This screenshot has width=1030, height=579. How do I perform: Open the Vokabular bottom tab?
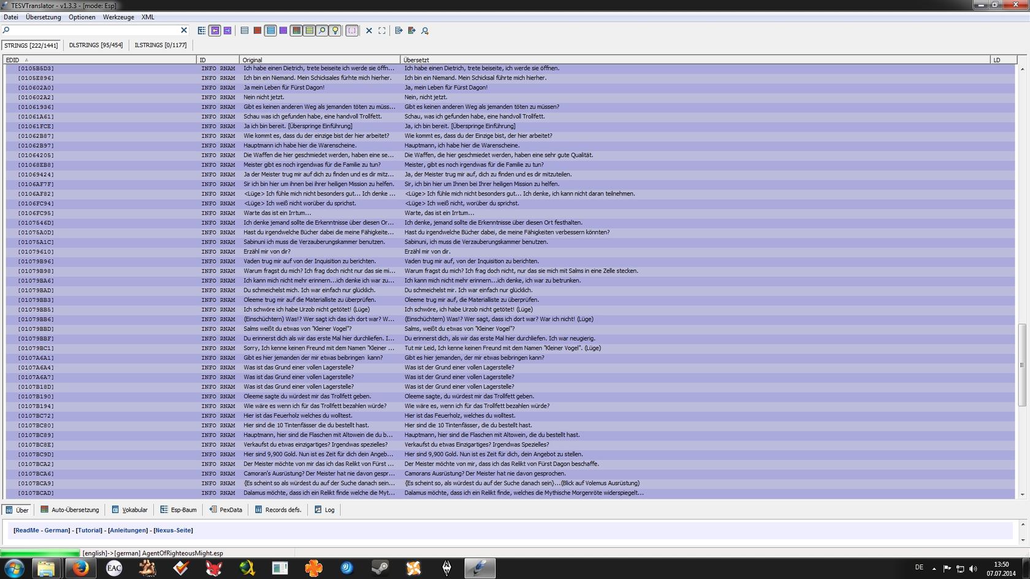[x=130, y=510]
